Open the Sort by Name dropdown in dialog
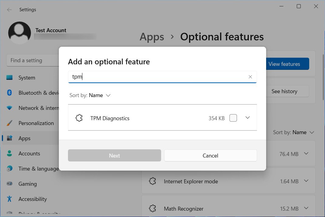The width and height of the screenshot is (325, 217). (x=90, y=95)
